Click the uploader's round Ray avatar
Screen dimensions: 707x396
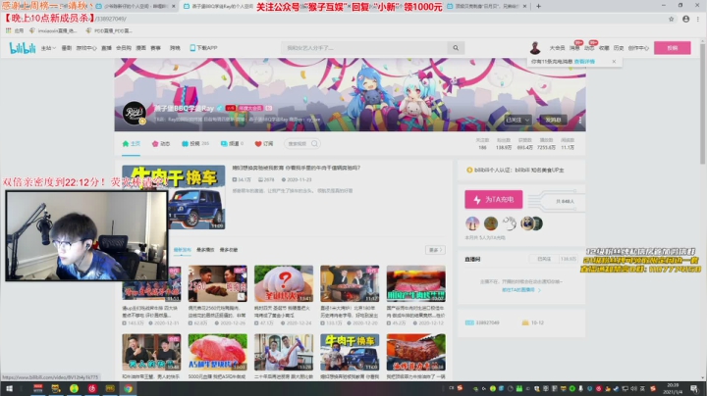pos(134,113)
